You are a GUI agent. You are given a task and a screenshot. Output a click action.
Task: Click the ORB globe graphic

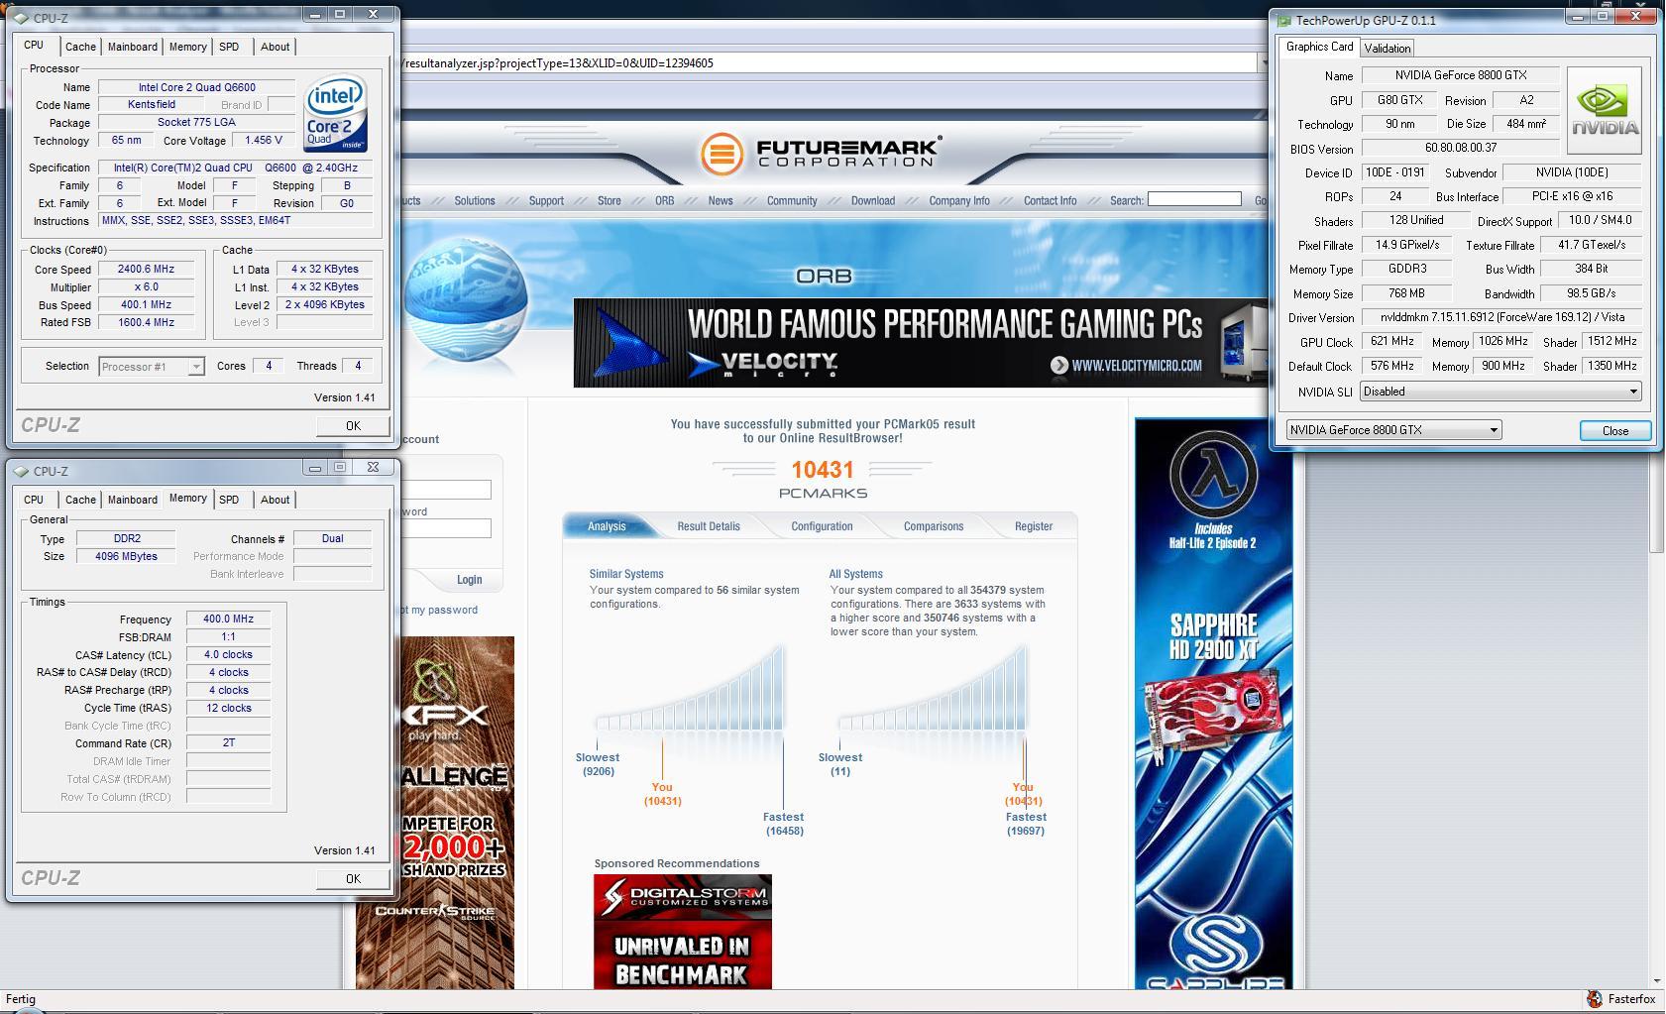466,300
